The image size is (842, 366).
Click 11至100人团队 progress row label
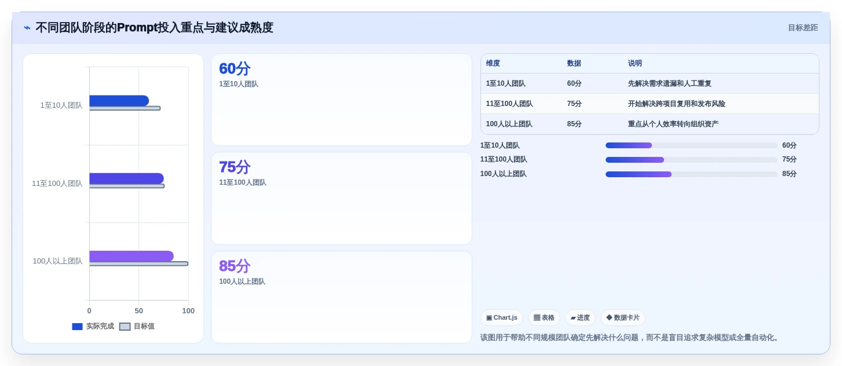[x=504, y=159]
